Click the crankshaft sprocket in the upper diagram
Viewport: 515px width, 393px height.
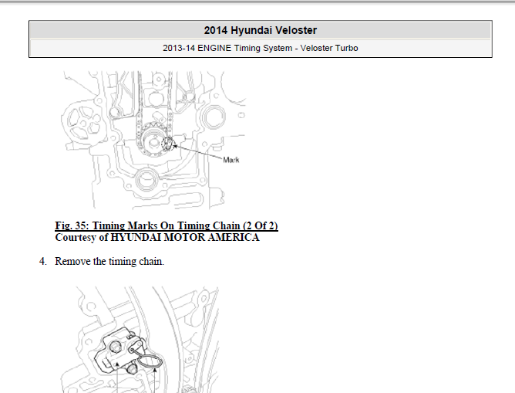(155, 142)
